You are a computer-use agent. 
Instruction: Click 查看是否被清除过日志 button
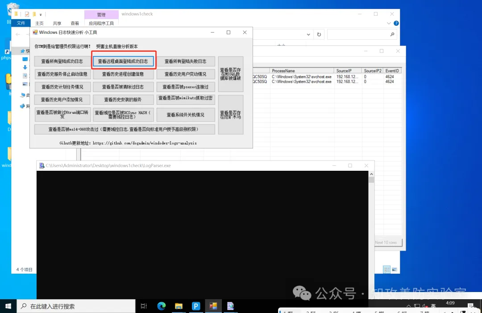click(x=123, y=87)
